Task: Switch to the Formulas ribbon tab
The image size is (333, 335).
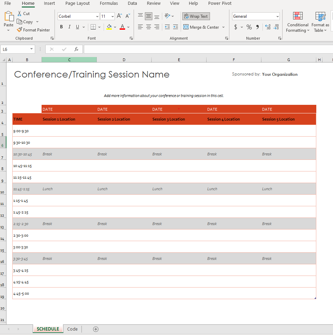Action: point(109,3)
